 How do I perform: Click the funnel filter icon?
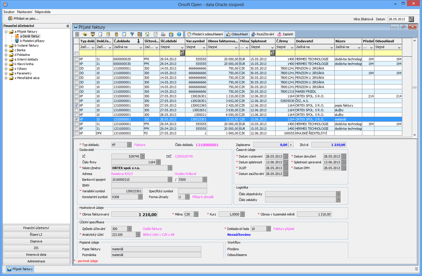(x=132, y=34)
